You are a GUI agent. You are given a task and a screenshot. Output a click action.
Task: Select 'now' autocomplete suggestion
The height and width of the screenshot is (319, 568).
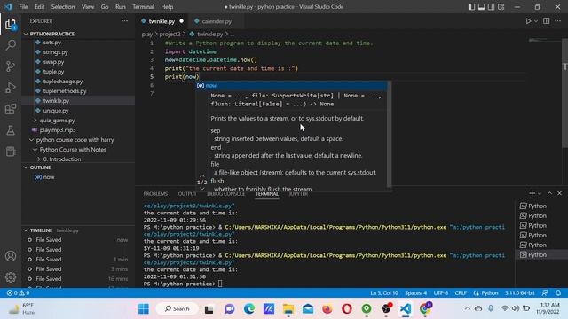[x=291, y=86]
